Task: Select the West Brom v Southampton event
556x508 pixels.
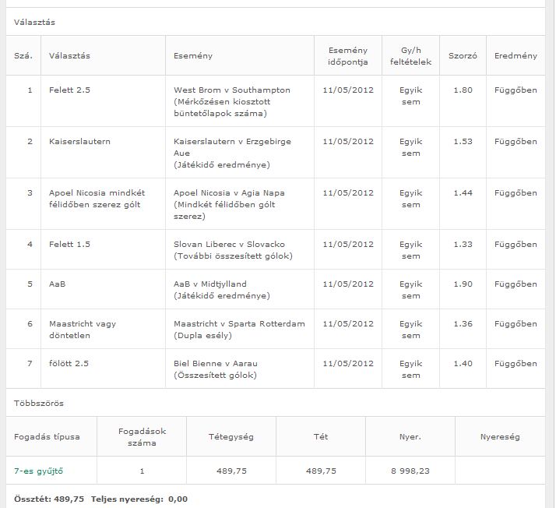Action: (x=232, y=90)
